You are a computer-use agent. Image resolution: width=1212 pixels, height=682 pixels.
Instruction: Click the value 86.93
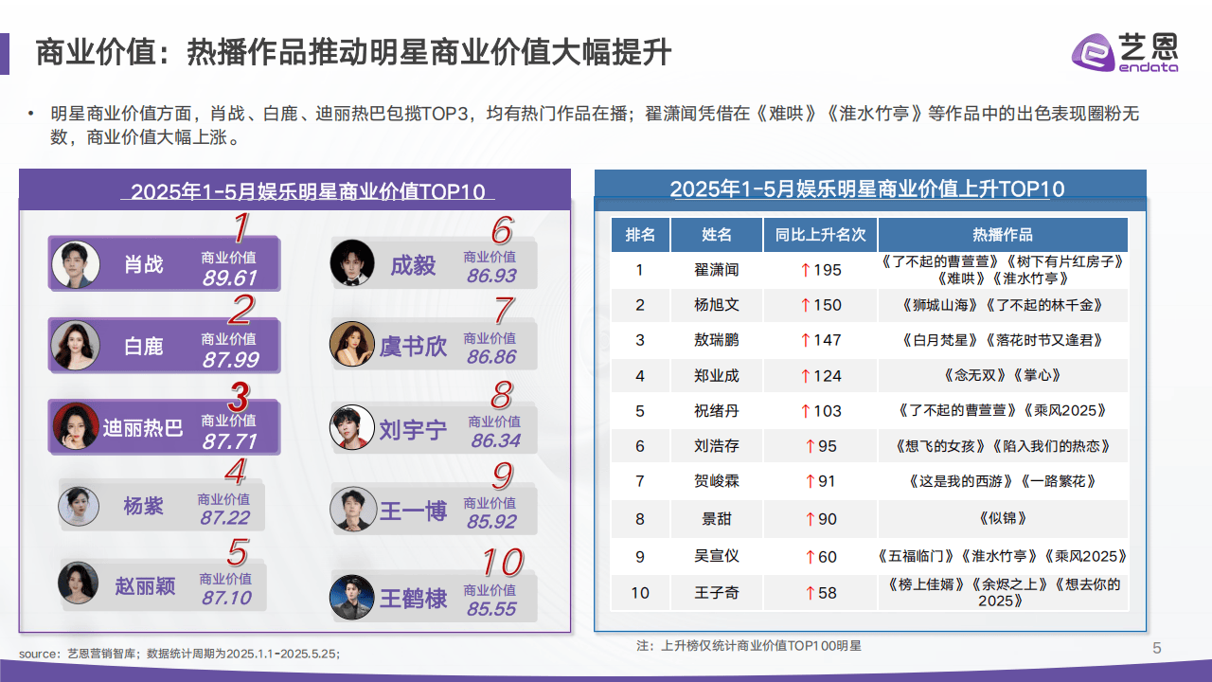pyautogui.click(x=491, y=276)
